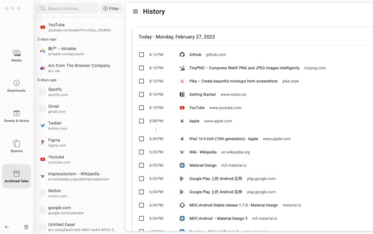Click the Search Archive field
The height and width of the screenshot is (234, 373).
pos(67,9)
